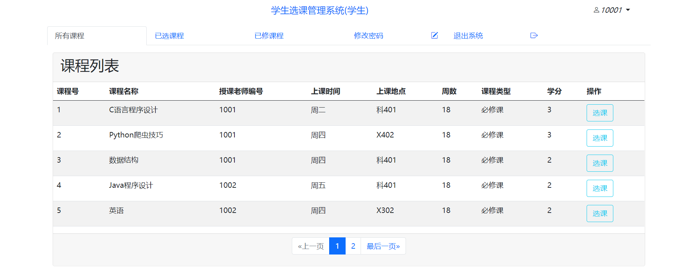Click the 课程名称 column header
The image size is (700, 268).
pyautogui.click(x=124, y=91)
